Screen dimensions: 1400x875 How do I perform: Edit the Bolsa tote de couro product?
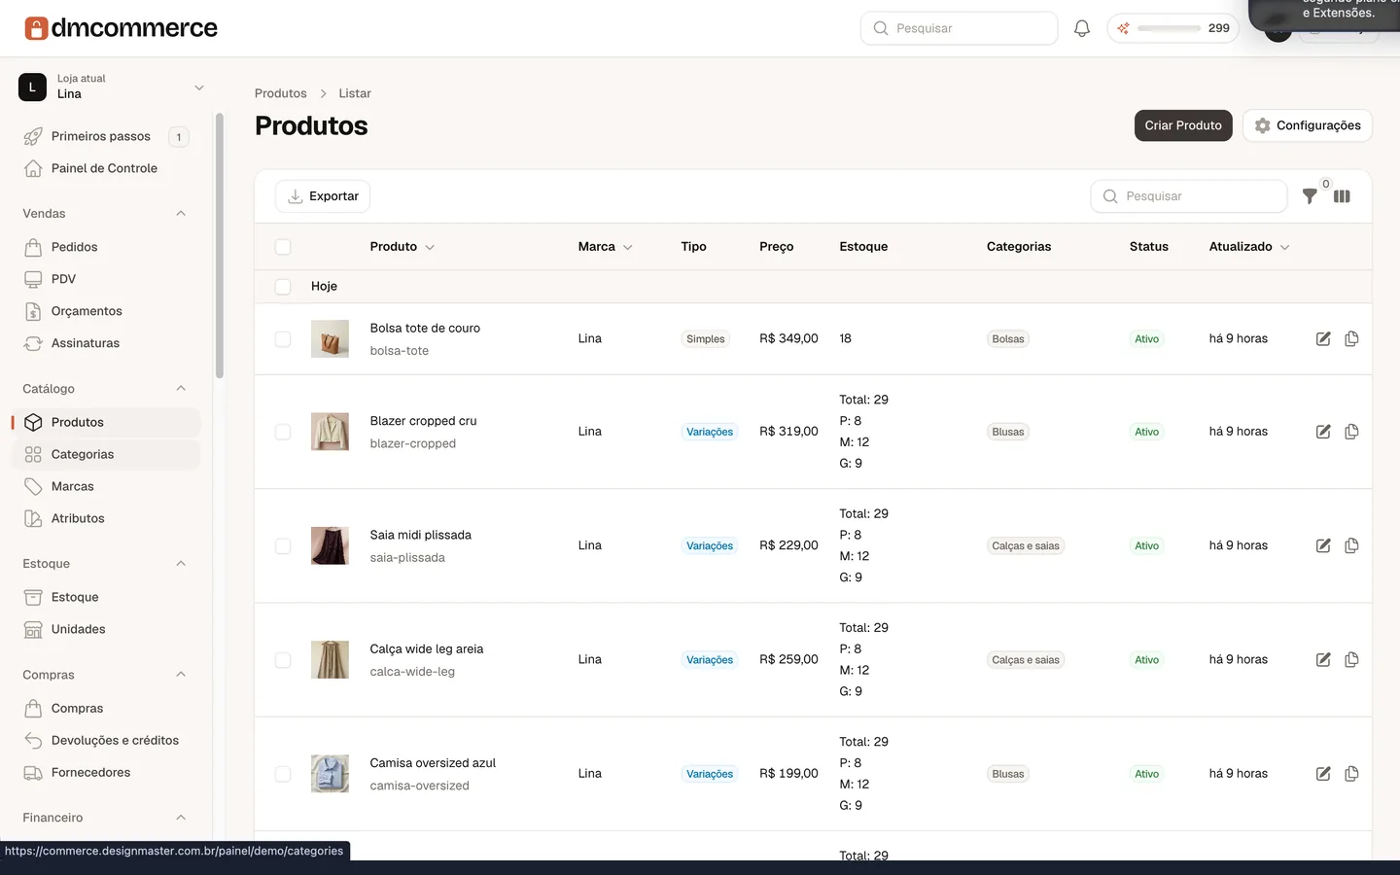(1323, 339)
